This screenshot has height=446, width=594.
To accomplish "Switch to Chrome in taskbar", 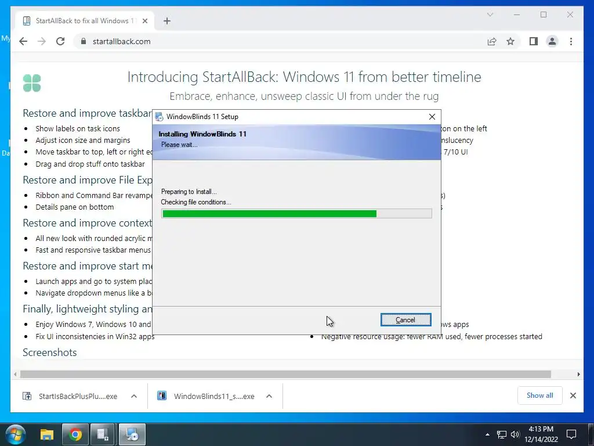I will coord(75,434).
